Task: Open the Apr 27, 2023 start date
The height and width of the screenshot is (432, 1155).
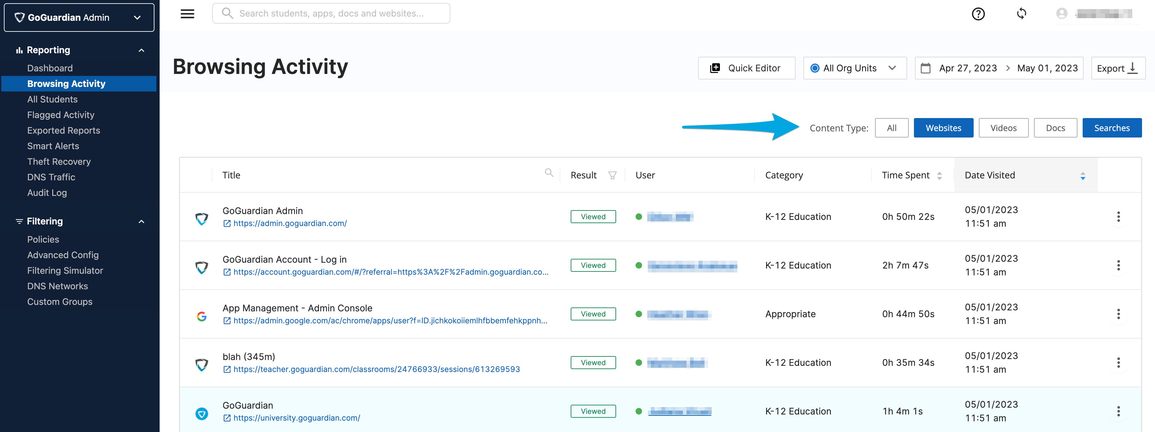Action: coord(968,68)
